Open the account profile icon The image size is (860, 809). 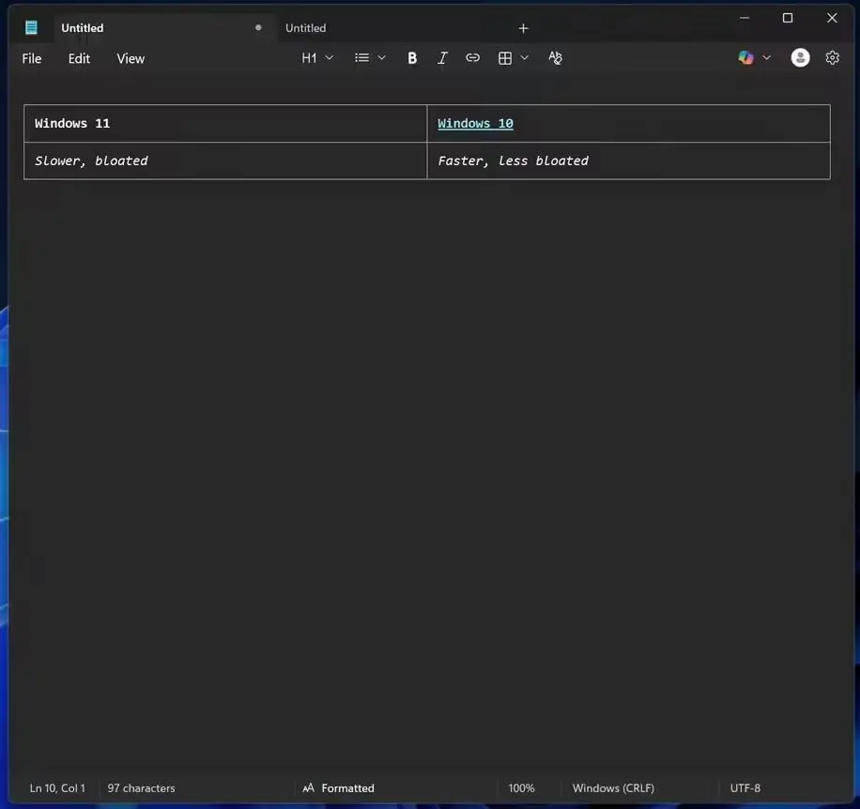(x=800, y=58)
